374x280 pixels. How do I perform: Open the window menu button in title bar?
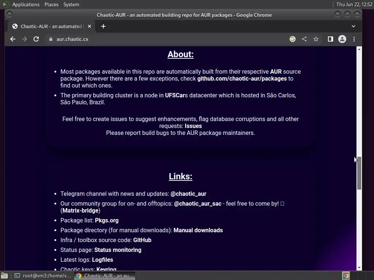(x=9, y=15)
